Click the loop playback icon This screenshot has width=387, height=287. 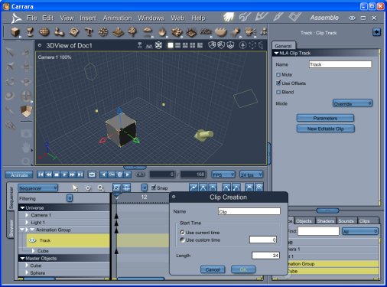pyautogui.click(x=92, y=174)
